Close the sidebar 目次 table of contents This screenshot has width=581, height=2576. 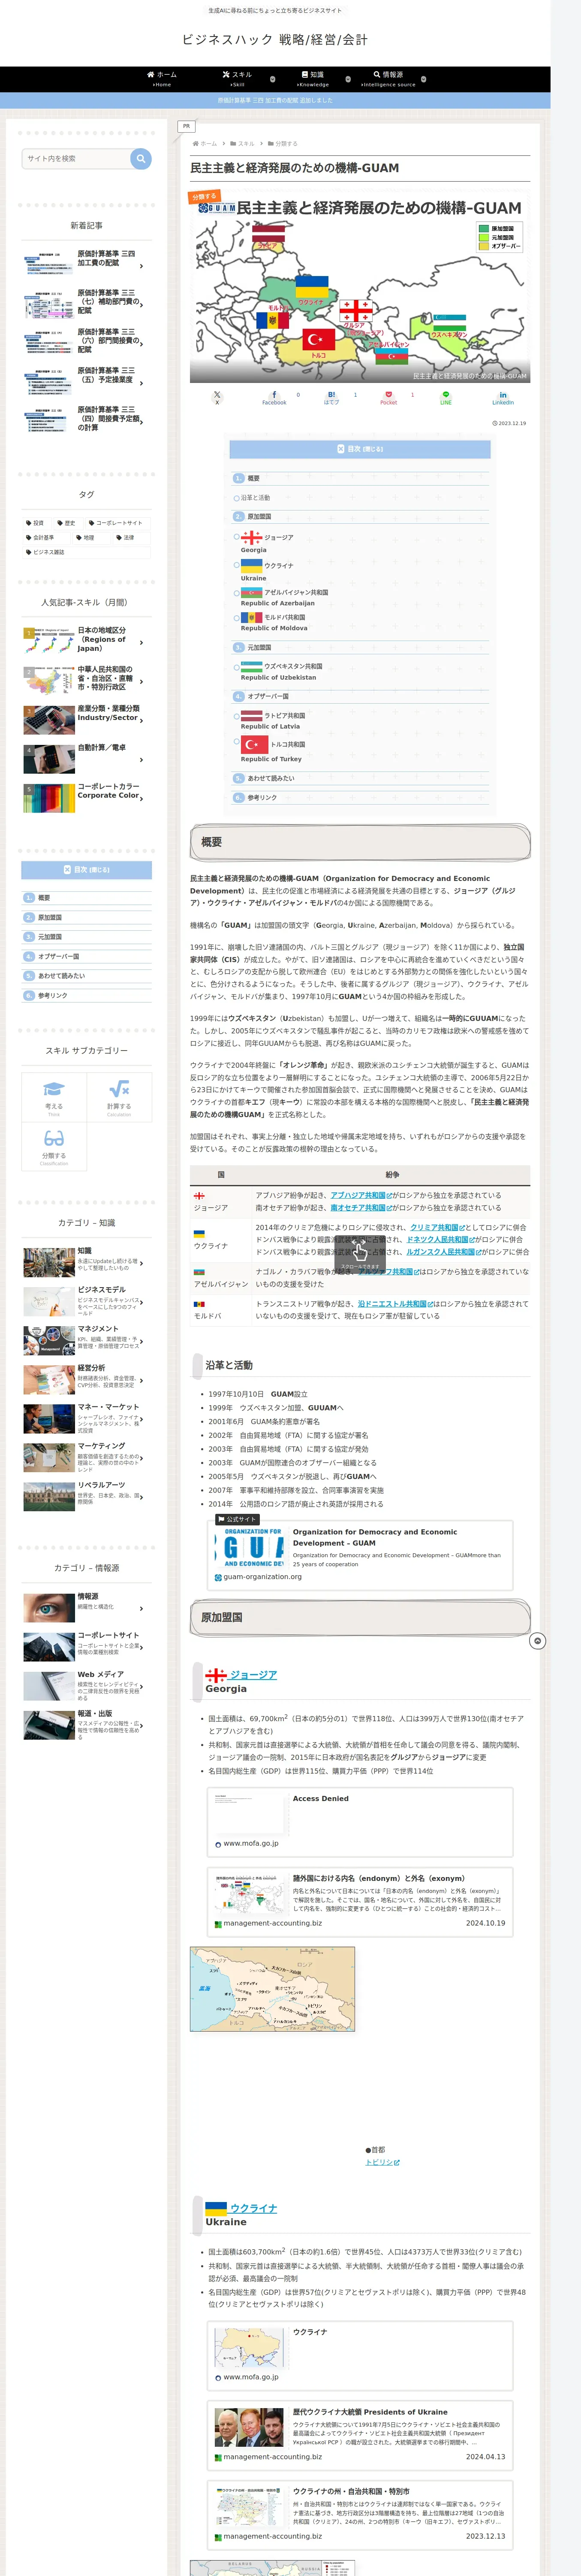pyautogui.click(x=87, y=870)
